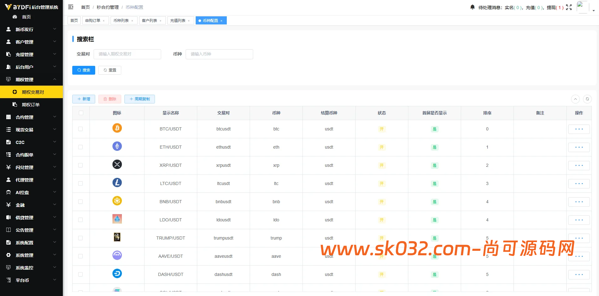
Task: Collapse the 期权管理 sidebar menu
Action: [x=31, y=79]
